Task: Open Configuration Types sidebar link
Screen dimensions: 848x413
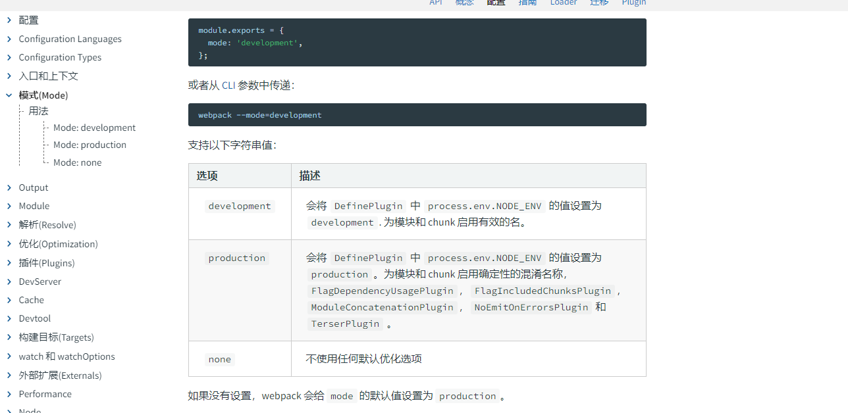Action: (x=60, y=57)
